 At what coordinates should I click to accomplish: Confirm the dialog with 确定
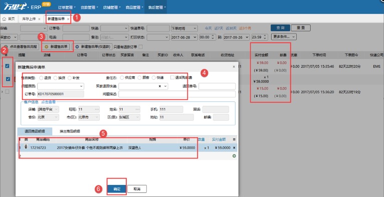(x=117, y=189)
